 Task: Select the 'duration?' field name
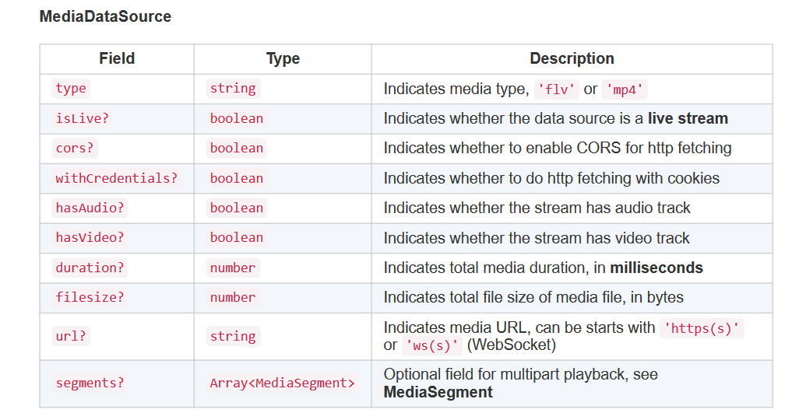tap(90, 268)
